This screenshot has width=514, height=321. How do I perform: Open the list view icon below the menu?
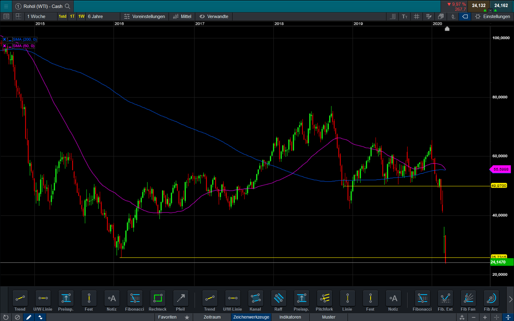click(6, 17)
